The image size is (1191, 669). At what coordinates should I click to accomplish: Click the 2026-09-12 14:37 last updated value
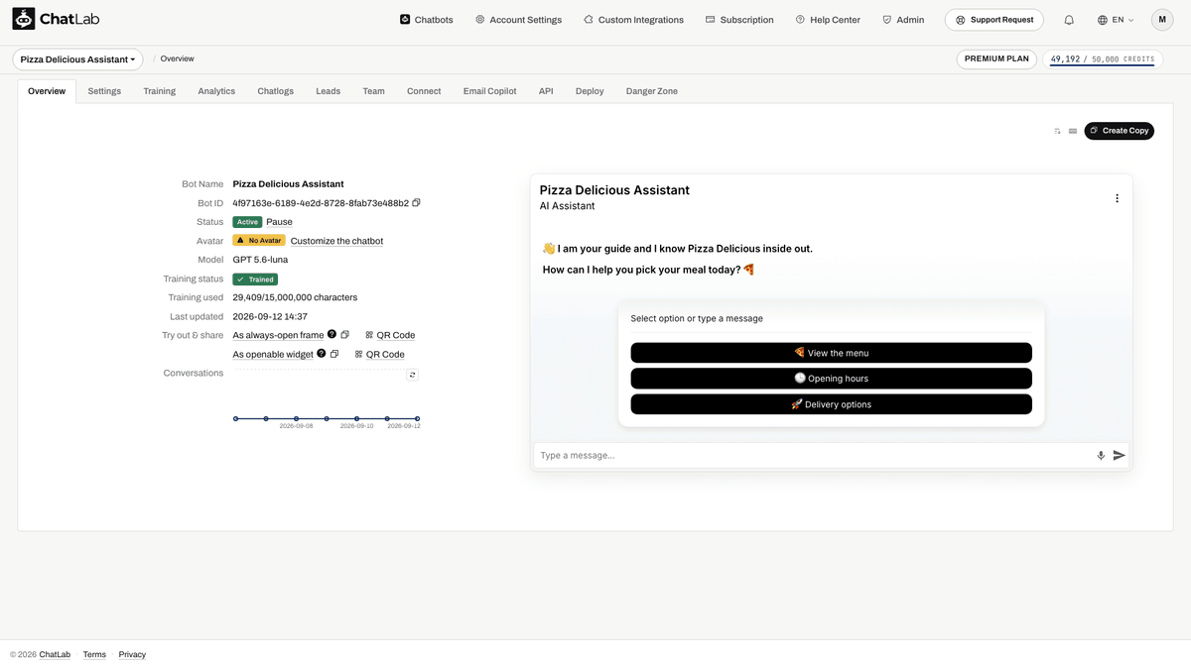pos(270,316)
